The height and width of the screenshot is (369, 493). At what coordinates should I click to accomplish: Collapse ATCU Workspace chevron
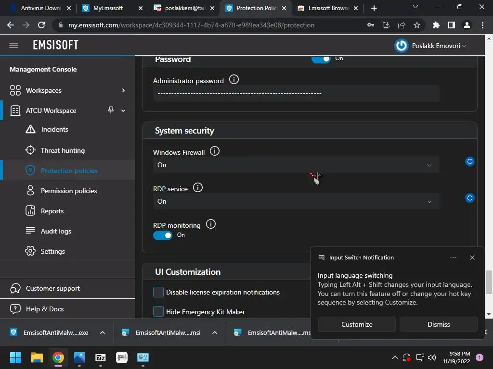(123, 111)
